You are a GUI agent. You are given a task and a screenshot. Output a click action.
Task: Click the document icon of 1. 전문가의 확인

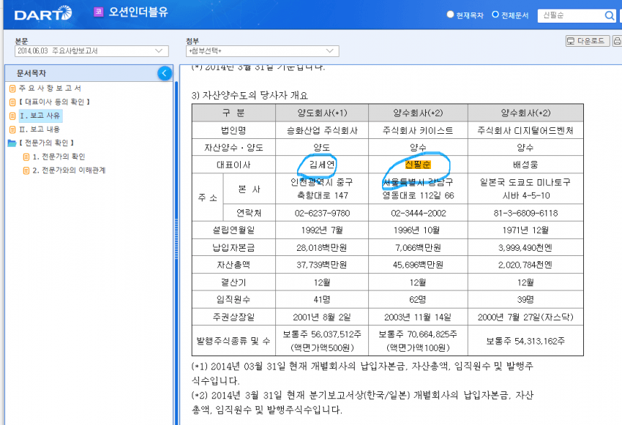pyautogui.click(x=26, y=157)
